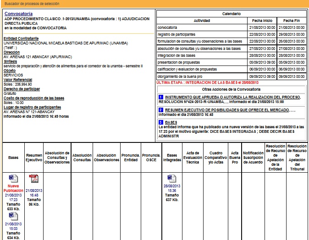Click the Calendario table title
This screenshot has height=240, width=309.
[232, 14]
